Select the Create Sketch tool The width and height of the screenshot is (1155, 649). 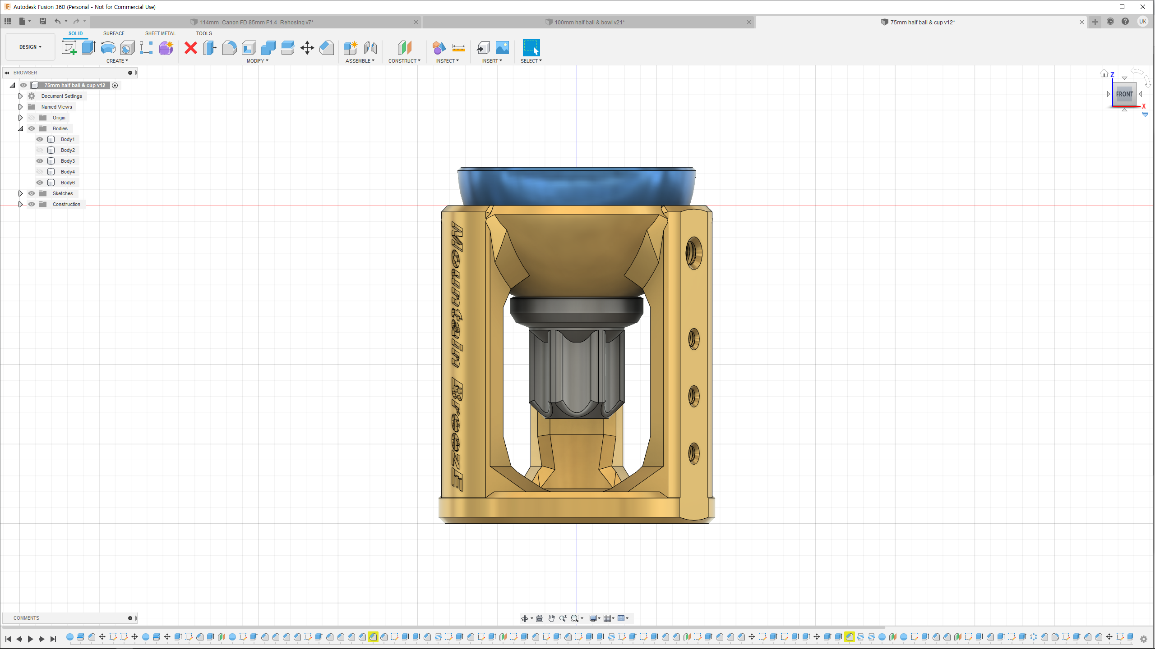point(69,47)
